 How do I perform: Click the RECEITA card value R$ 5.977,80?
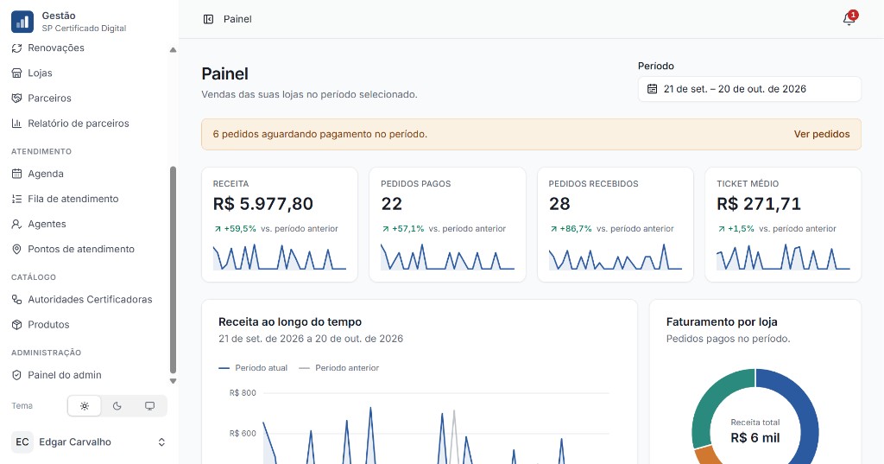coord(262,204)
